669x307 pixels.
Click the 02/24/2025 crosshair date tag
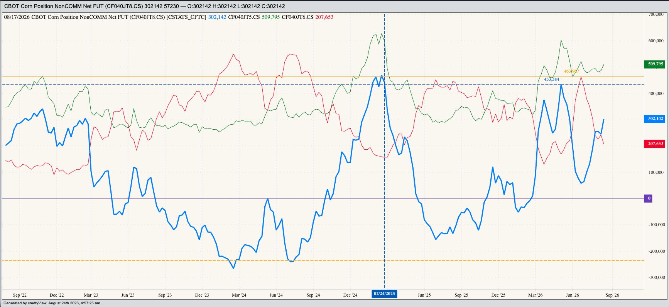[x=384, y=294]
